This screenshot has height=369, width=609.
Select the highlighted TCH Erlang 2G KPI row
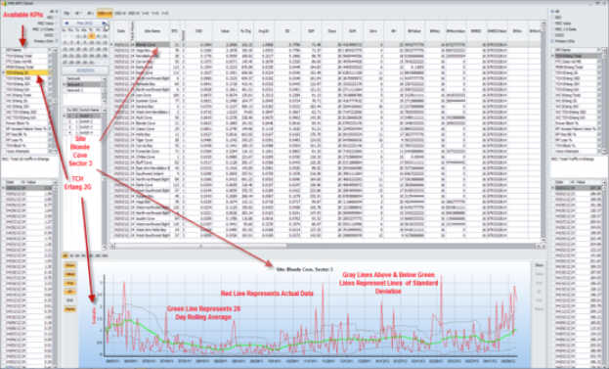point(26,72)
